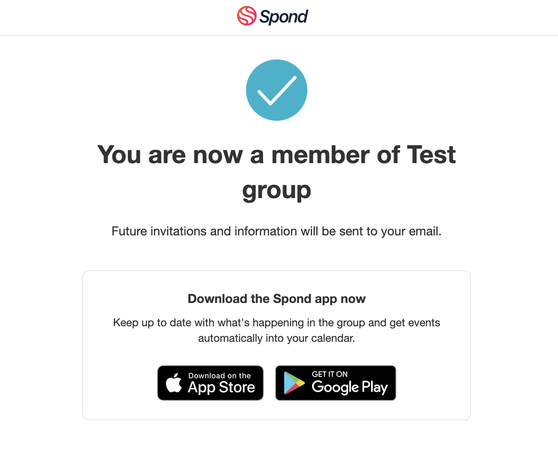Click the Spond wordmark in header
This screenshot has height=463, width=558.
pyautogui.click(x=283, y=17)
